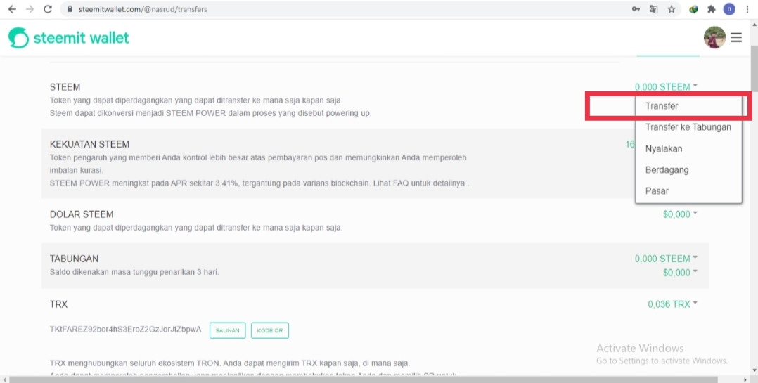The image size is (758, 383).
Task: Click the padlock icon in the address bar
Action: coord(70,9)
